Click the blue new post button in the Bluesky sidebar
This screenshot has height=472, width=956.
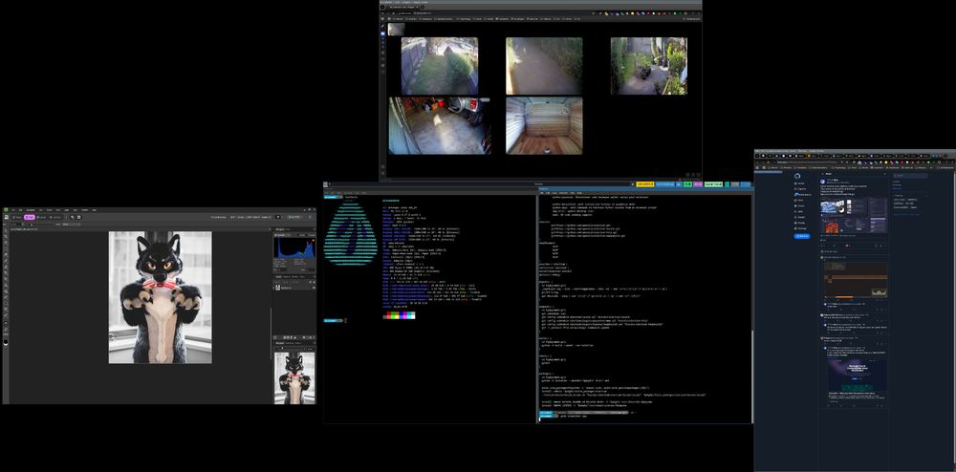click(802, 236)
